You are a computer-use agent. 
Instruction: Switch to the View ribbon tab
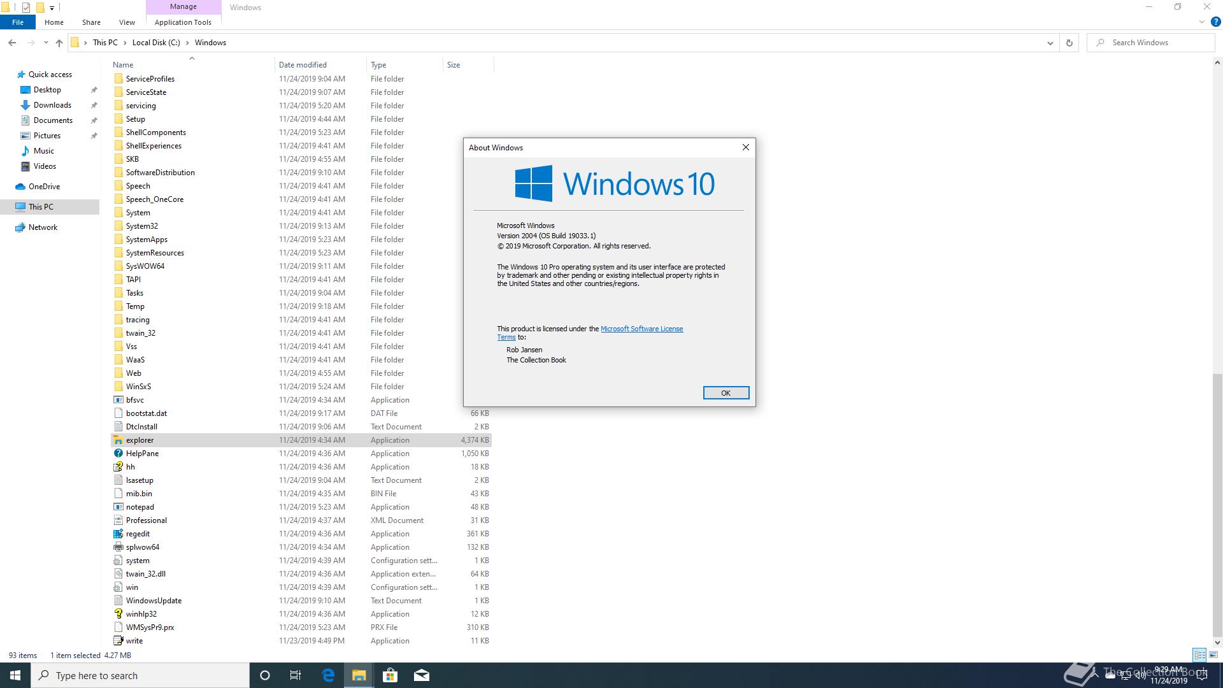tap(127, 22)
